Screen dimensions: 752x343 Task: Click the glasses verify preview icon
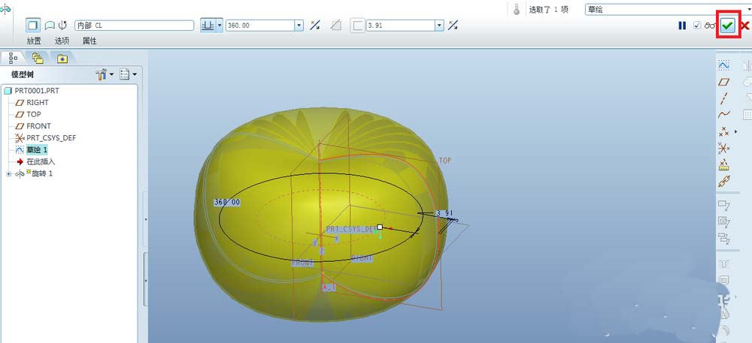point(710,26)
